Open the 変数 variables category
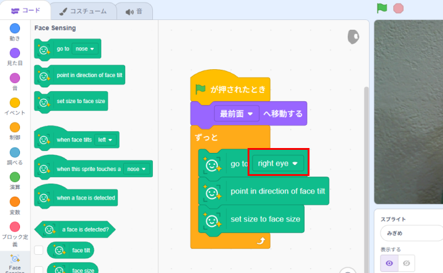This screenshot has height=273, width=443. coord(15,201)
